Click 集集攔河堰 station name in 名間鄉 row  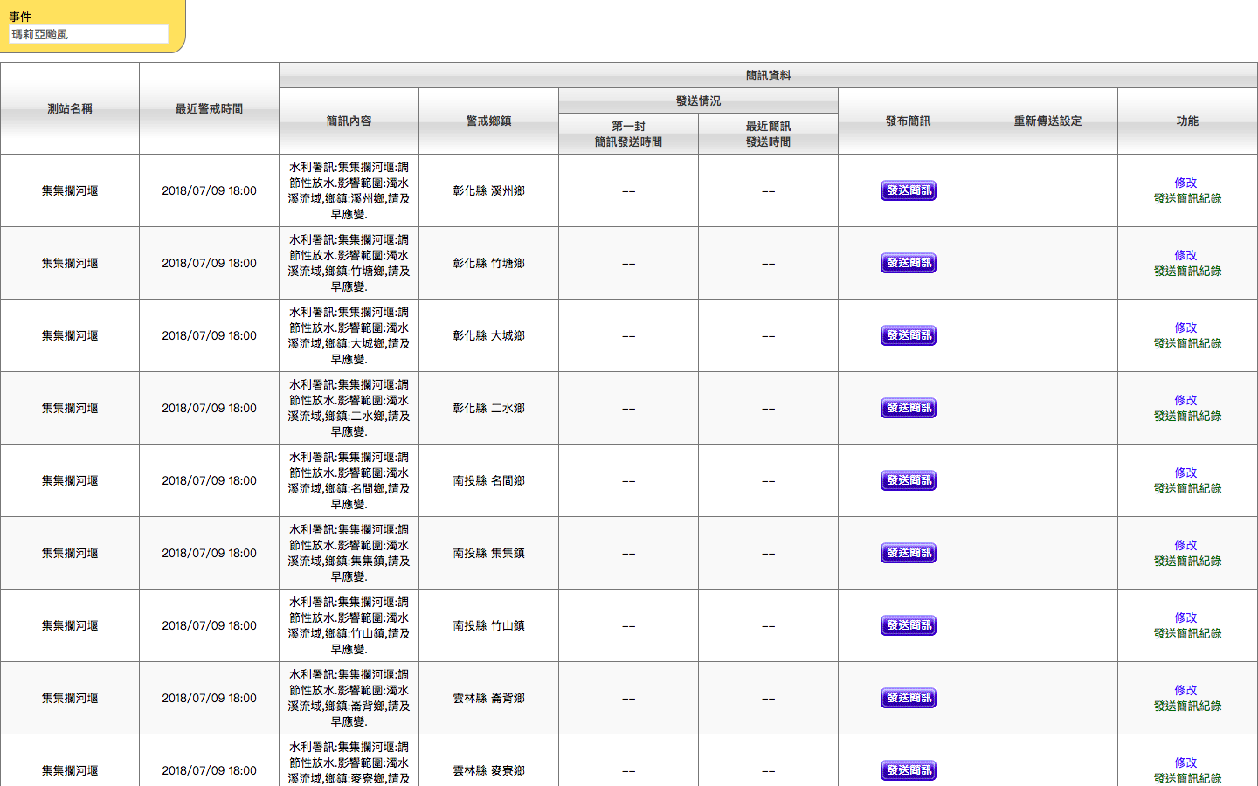(70, 480)
